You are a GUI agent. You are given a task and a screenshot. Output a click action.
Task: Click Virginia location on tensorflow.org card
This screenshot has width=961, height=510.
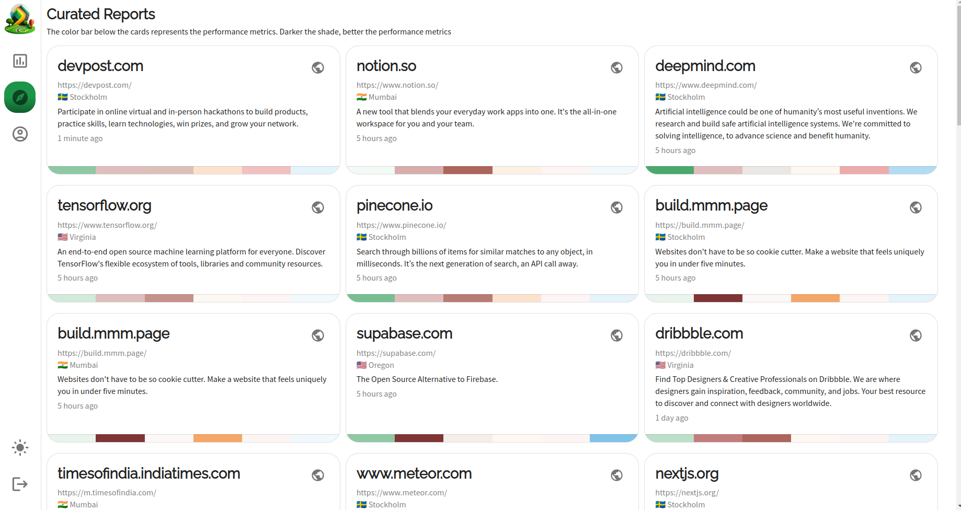pyautogui.click(x=77, y=237)
